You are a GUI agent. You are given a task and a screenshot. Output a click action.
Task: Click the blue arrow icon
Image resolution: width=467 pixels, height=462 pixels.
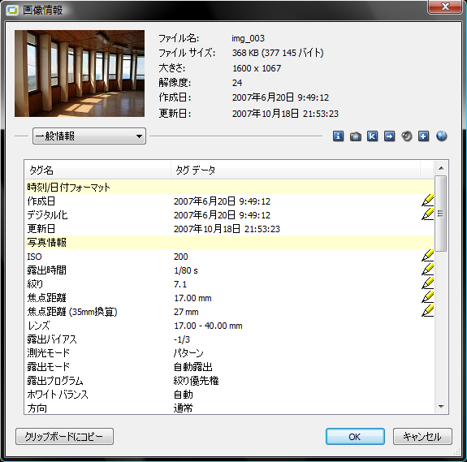[389, 136]
